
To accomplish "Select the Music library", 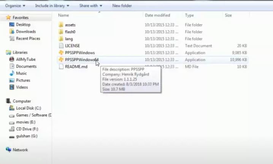I will 21,73.
